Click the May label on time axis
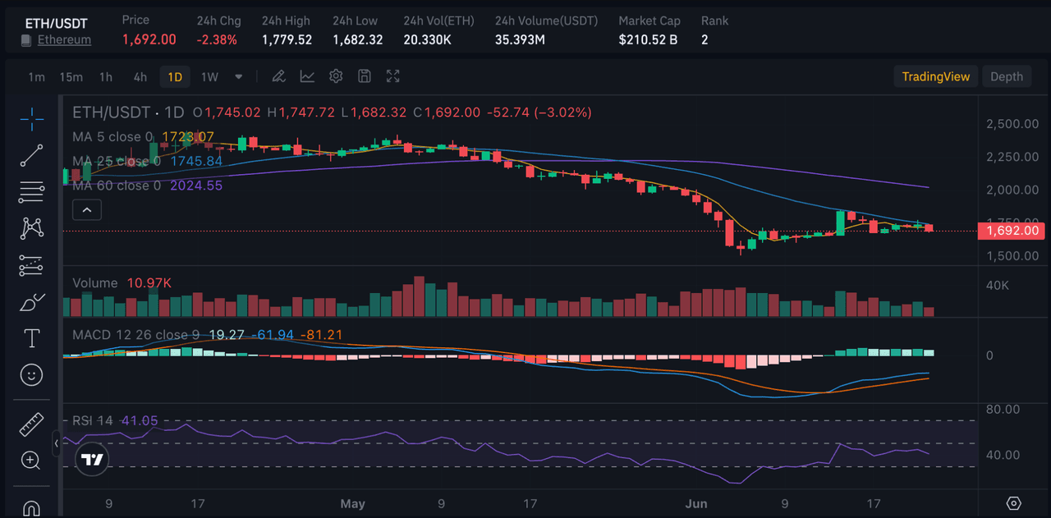 tap(352, 504)
